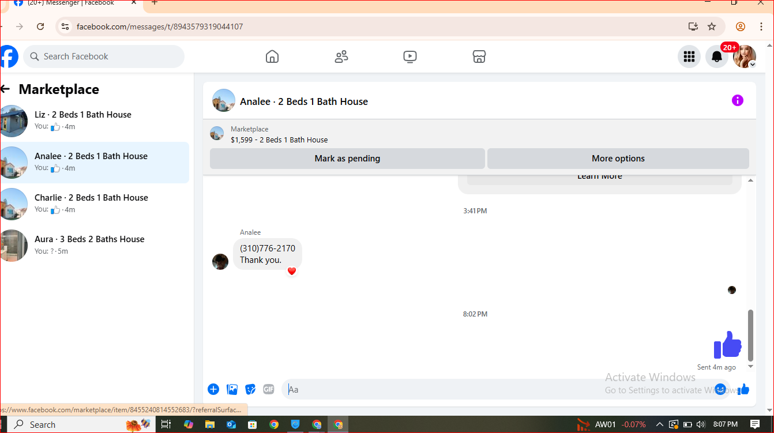Screen dimensions: 774x433
Task: Choose a GIF icon
Action: coord(269,389)
